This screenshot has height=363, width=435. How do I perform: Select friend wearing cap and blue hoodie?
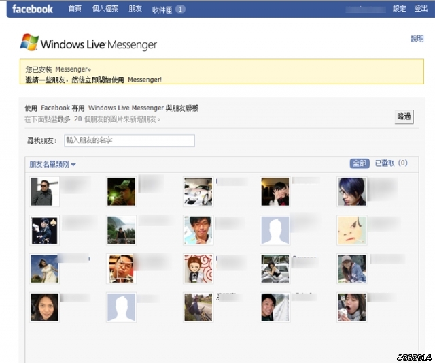click(x=352, y=269)
